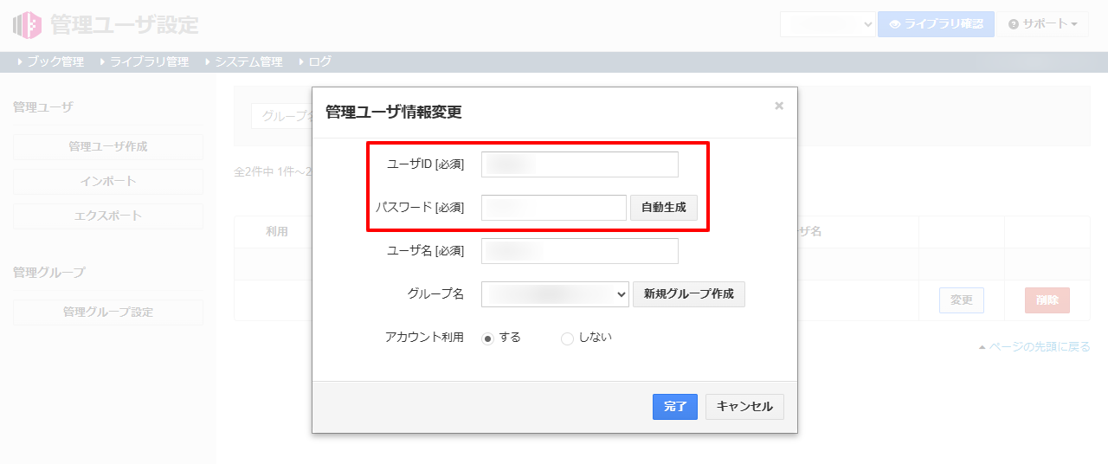This screenshot has width=1108, height=464.
Task: Click the ページの先頭に戻る link
Action: [x=1034, y=347]
